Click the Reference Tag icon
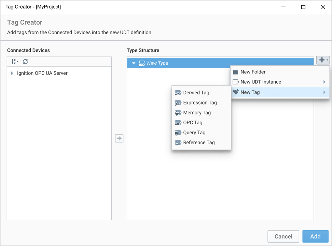The width and height of the screenshot is (332, 246). click(178, 142)
